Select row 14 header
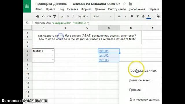 tap(27, 92)
